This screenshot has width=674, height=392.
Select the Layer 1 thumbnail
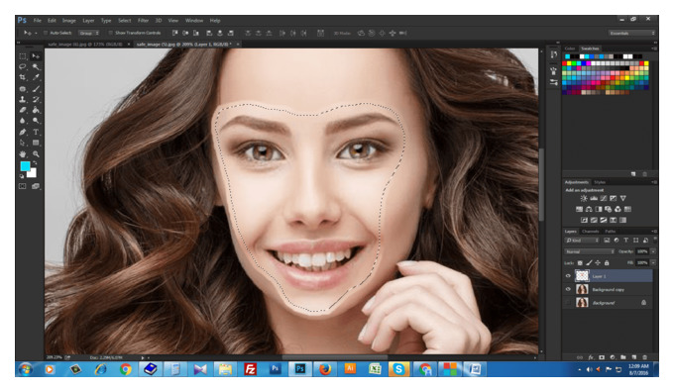pos(582,276)
